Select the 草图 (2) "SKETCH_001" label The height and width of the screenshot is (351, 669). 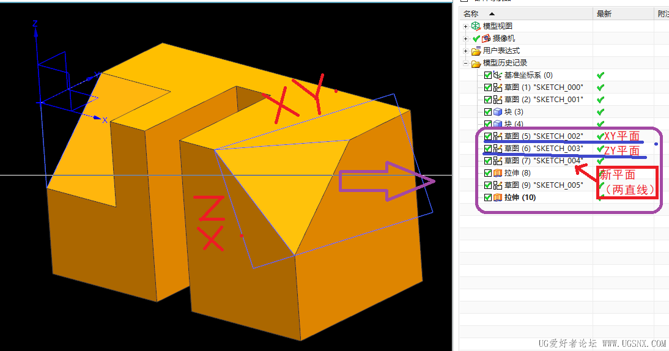point(544,100)
